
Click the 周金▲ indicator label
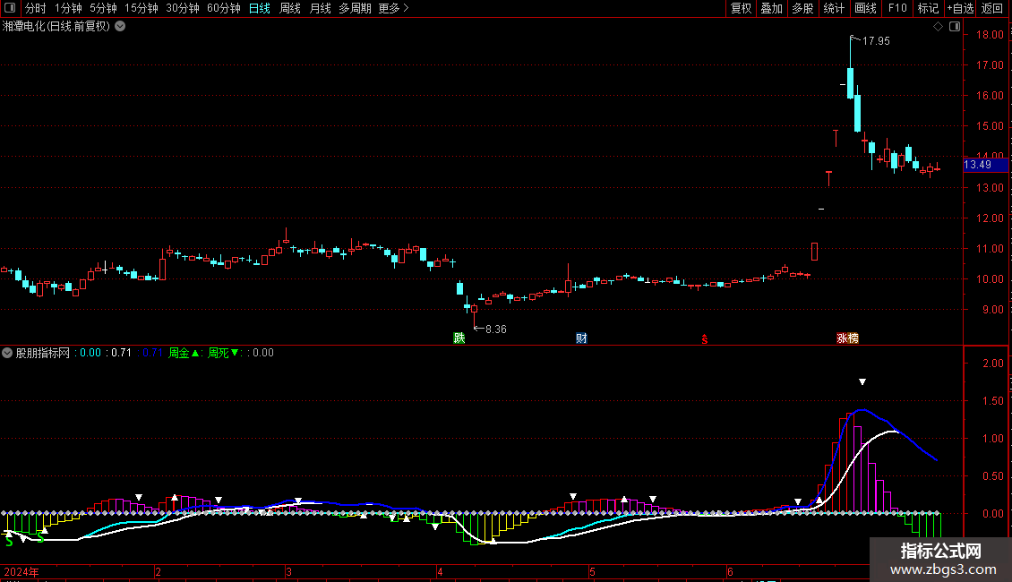tap(184, 353)
